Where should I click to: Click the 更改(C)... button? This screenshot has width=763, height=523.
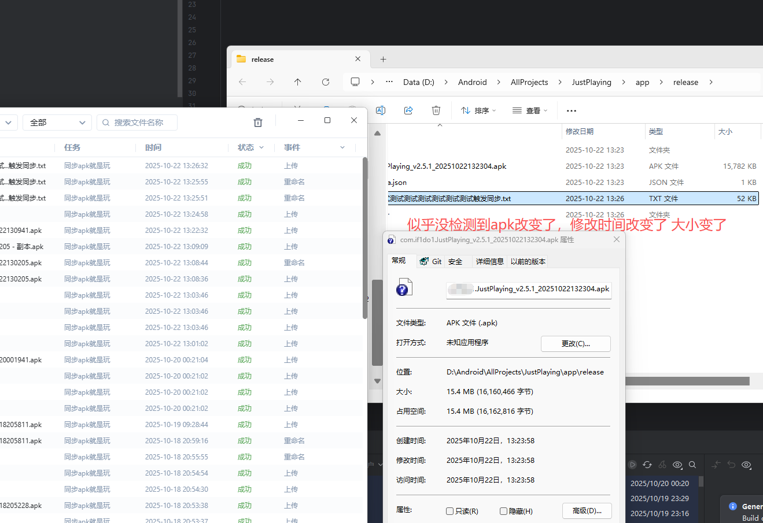pyautogui.click(x=576, y=343)
